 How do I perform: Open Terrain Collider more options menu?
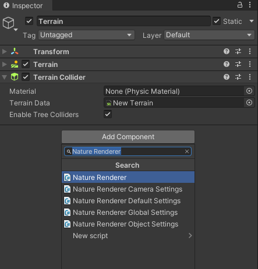(x=250, y=77)
